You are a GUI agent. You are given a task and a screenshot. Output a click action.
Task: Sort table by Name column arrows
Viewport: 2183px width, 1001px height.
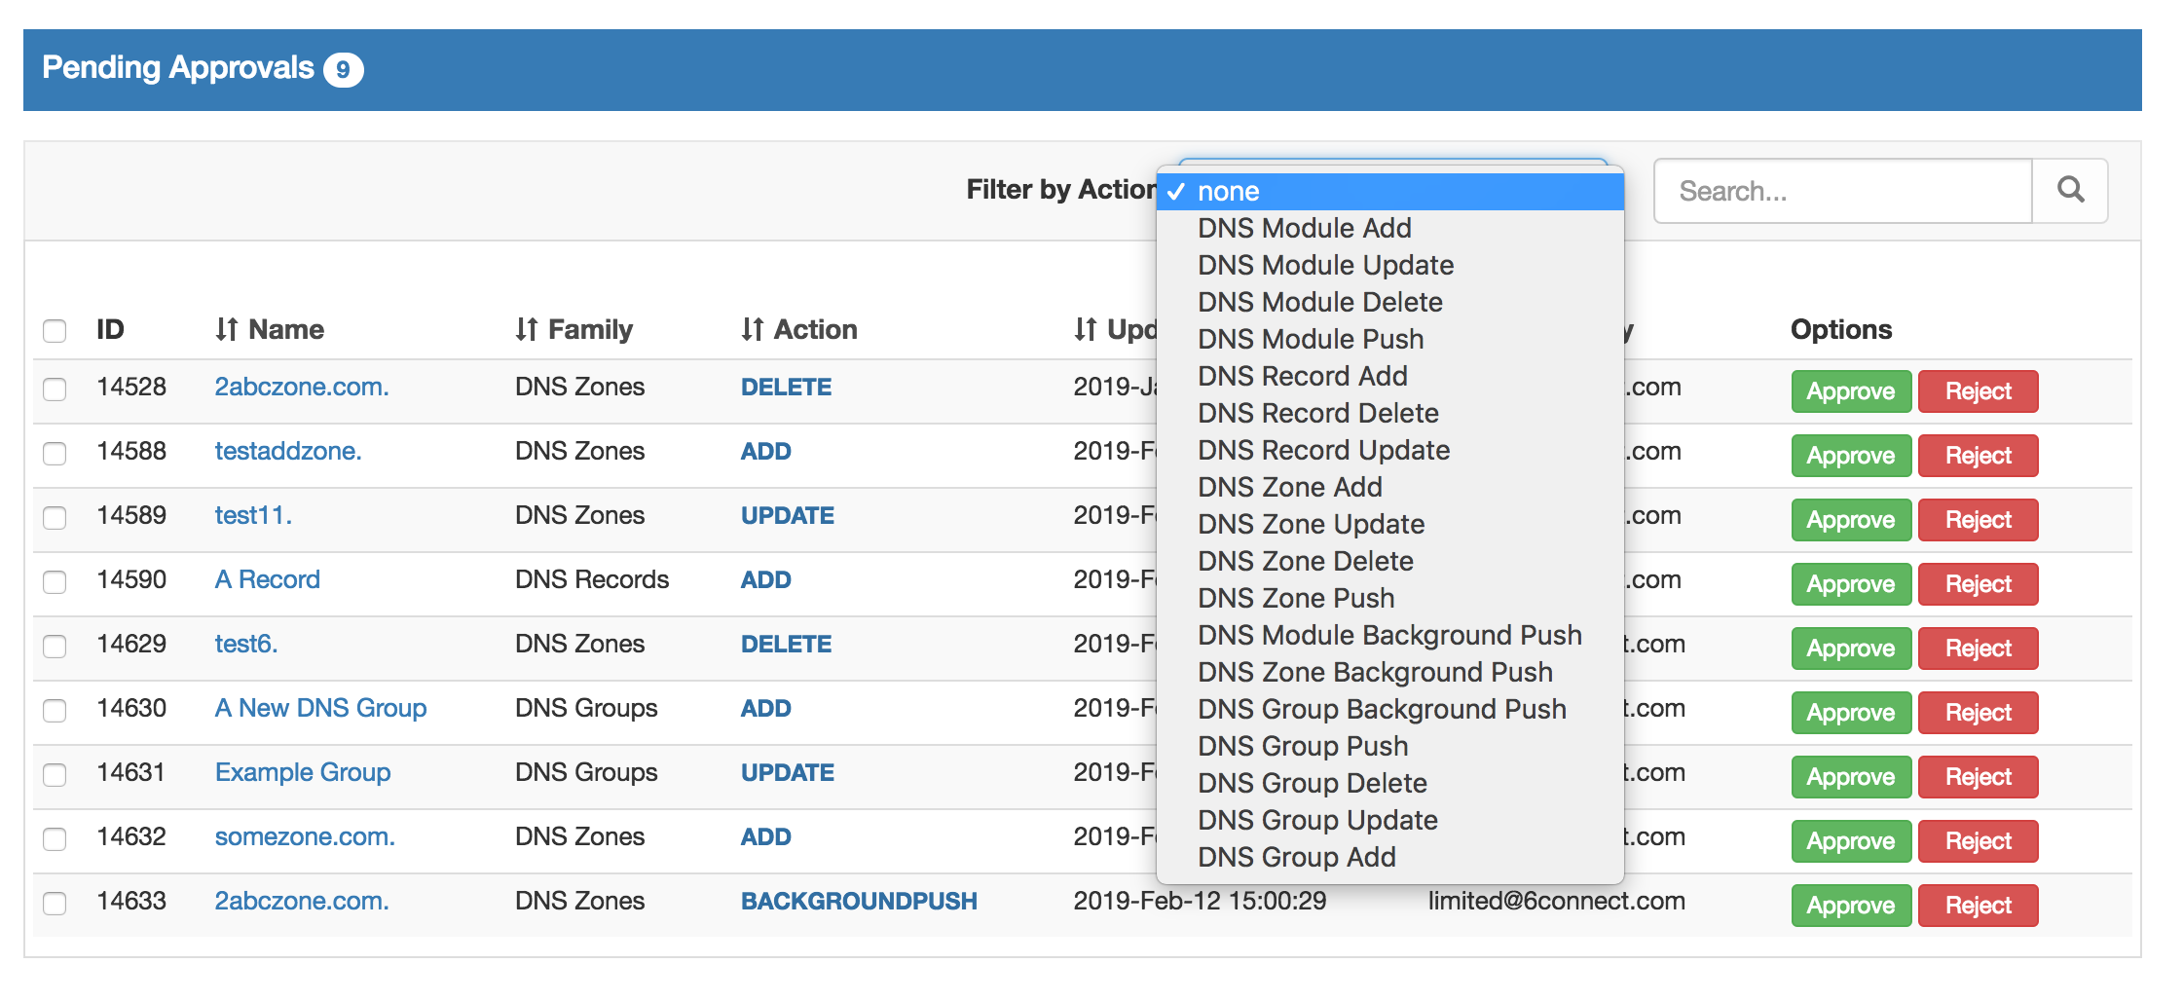pos(226,330)
